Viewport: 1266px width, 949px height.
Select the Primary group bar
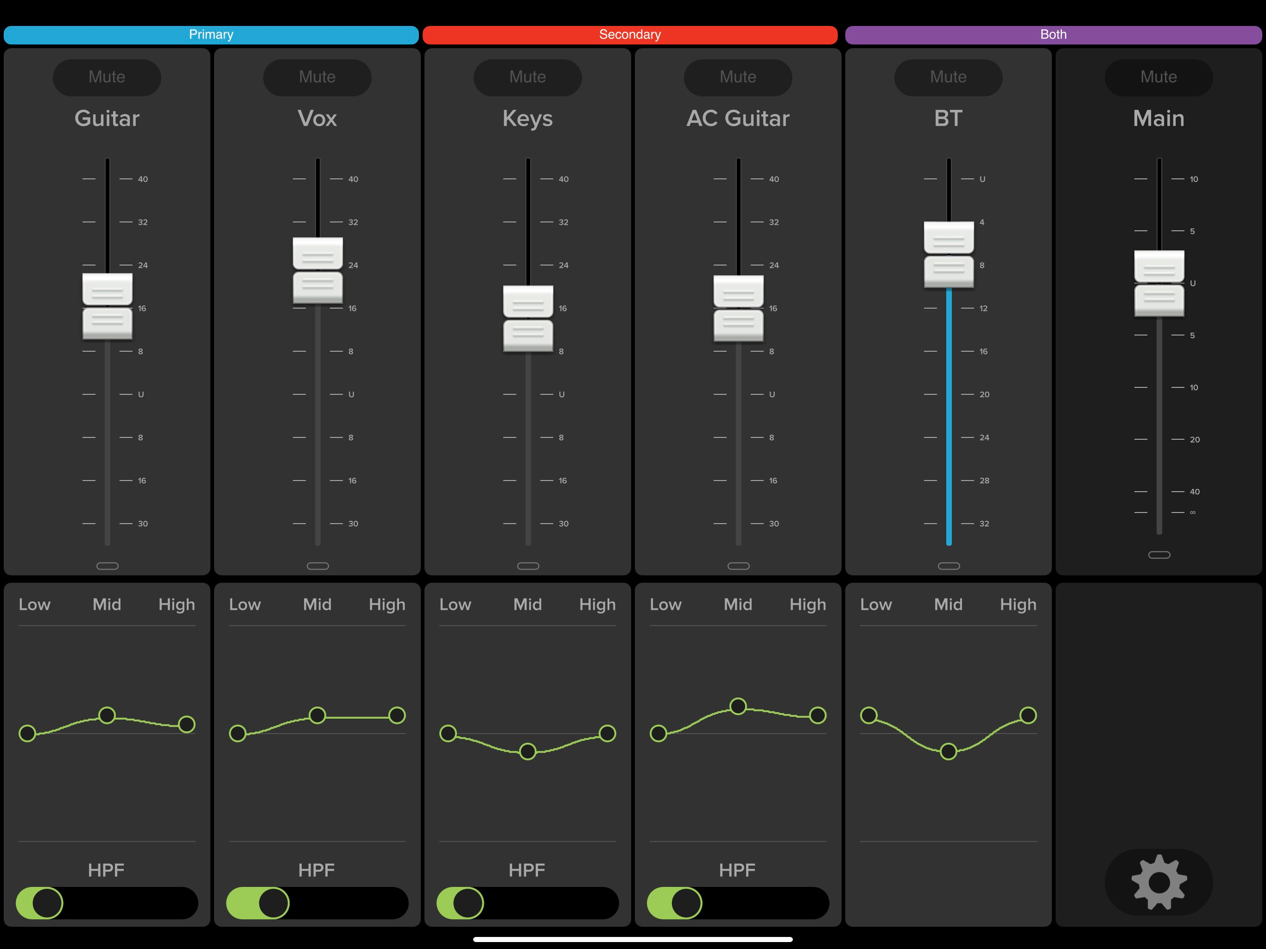coord(211,35)
